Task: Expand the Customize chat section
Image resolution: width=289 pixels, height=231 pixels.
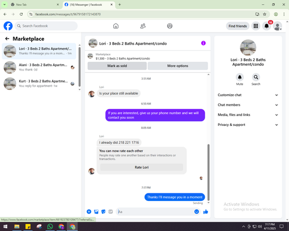Action: (248, 95)
